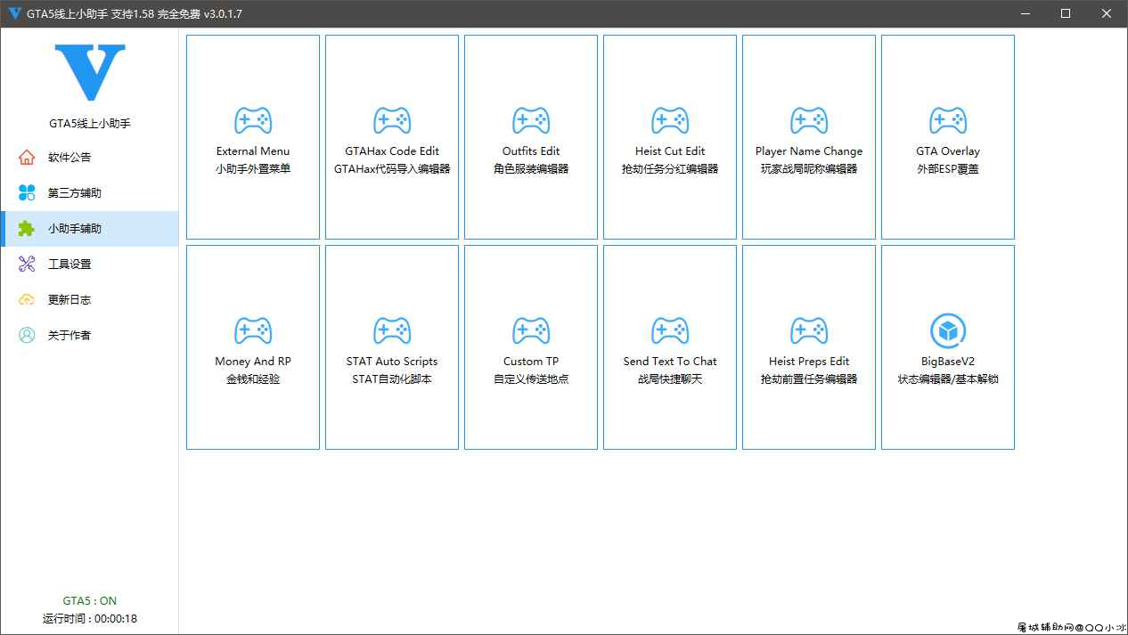Select the 小助手辅助 sidebar item

(89, 229)
